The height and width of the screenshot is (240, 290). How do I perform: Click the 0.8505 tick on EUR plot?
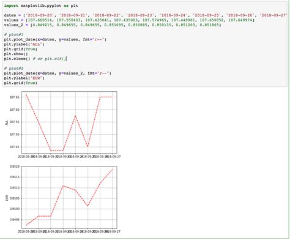click(x=15, y=198)
